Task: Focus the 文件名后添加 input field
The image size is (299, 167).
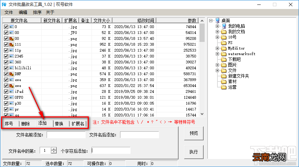Action: pos(139,135)
